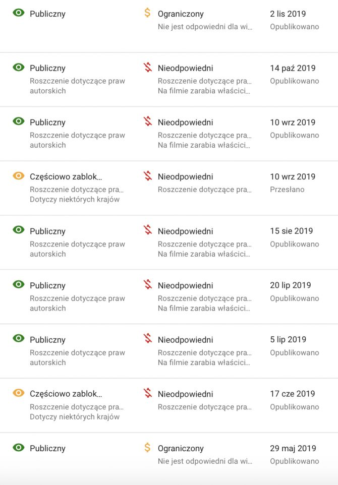Click the green eye icon in 20 lip 2019 row
338x485 pixels.
pyautogui.click(x=19, y=284)
